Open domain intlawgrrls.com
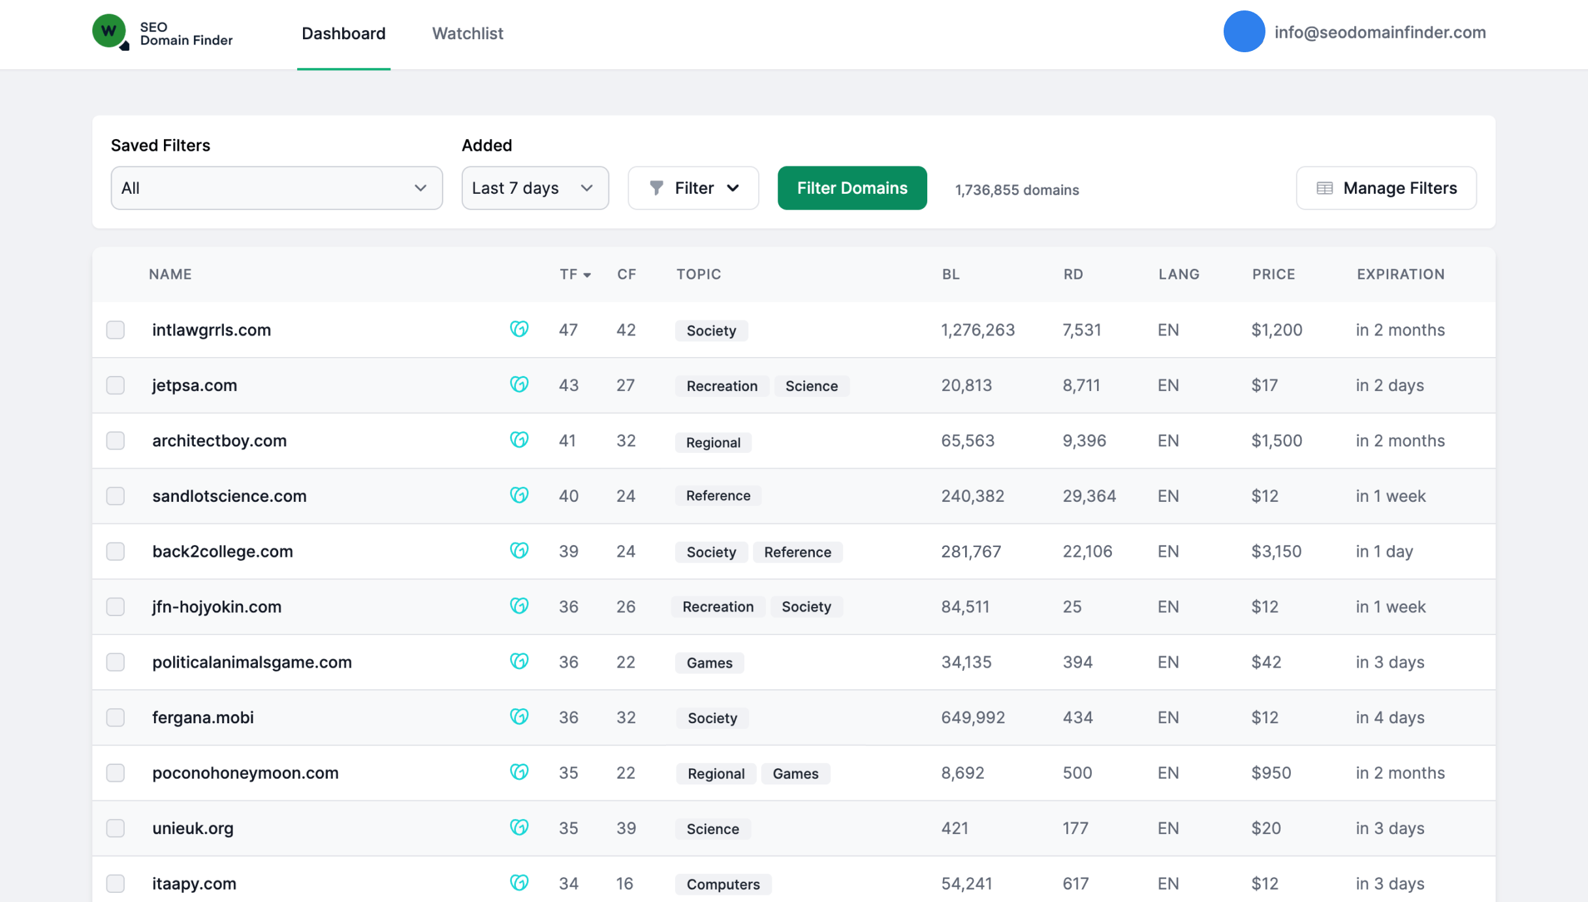1588x902 pixels. (212, 330)
